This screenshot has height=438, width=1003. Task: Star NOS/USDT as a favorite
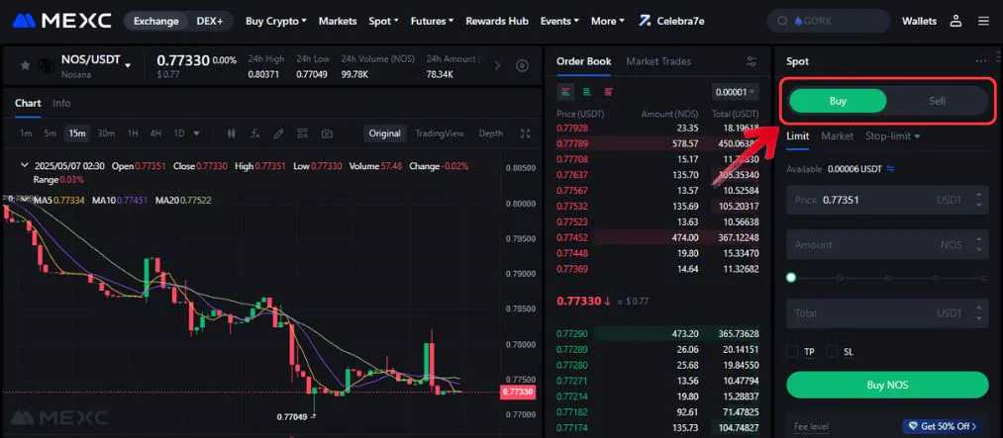(x=25, y=65)
